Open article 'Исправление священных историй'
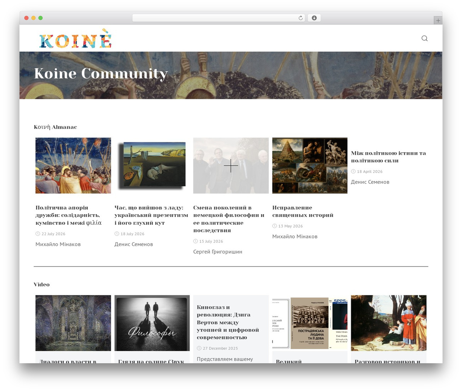 click(x=303, y=211)
